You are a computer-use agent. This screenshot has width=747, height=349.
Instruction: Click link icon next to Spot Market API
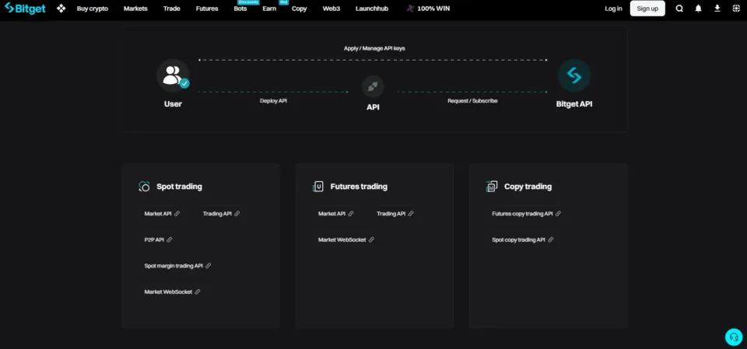point(177,214)
